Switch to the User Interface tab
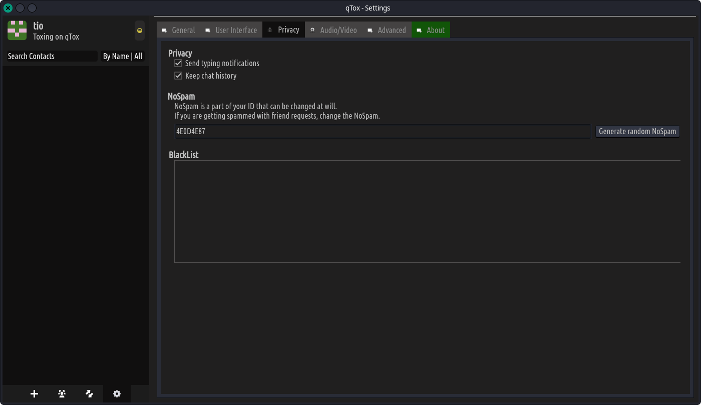The width and height of the screenshot is (701, 405). pos(236,30)
